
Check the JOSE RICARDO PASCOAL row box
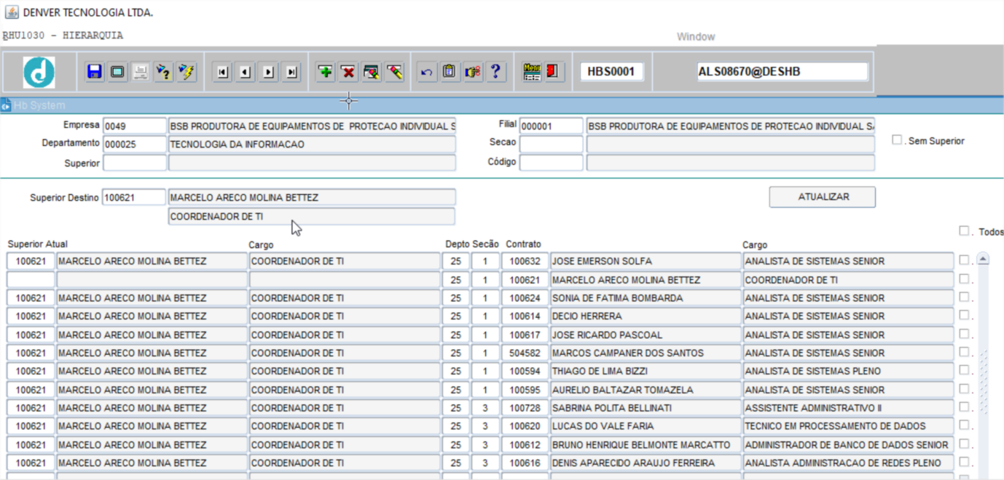pos(964,334)
